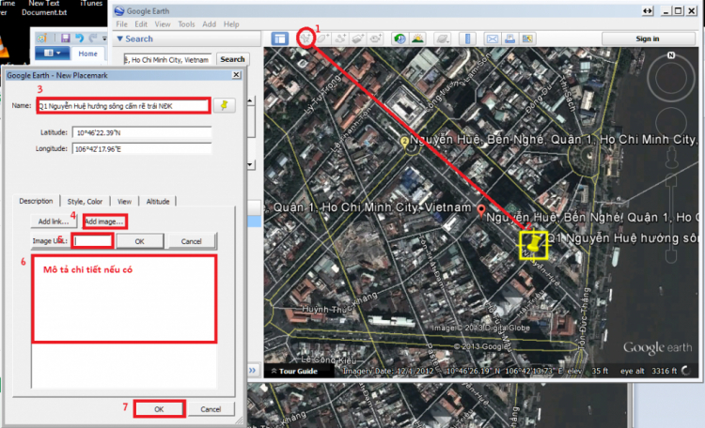Click the Redo arrow in the background Paint window
This screenshot has height=428, width=705.
[93, 38]
